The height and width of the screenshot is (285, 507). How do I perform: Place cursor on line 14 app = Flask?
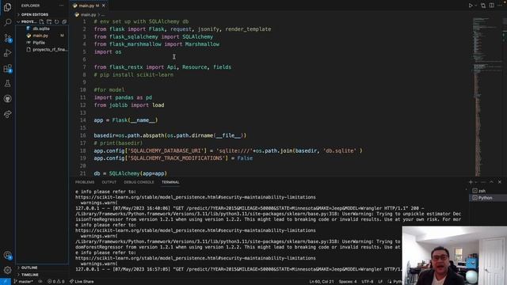tap(126, 120)
